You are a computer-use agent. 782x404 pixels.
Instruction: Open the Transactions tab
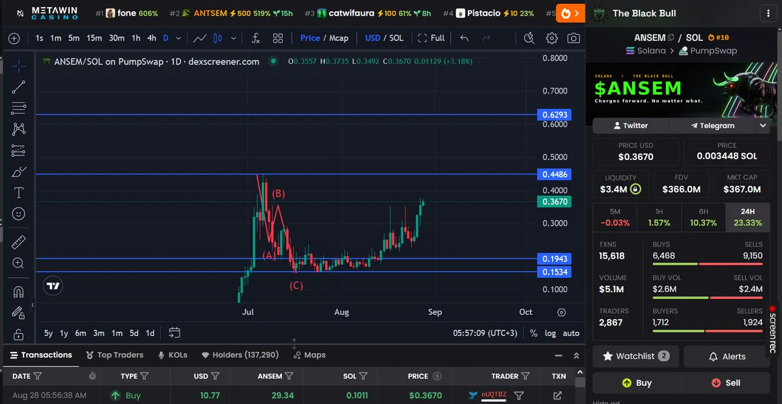(x=41, y=355)
